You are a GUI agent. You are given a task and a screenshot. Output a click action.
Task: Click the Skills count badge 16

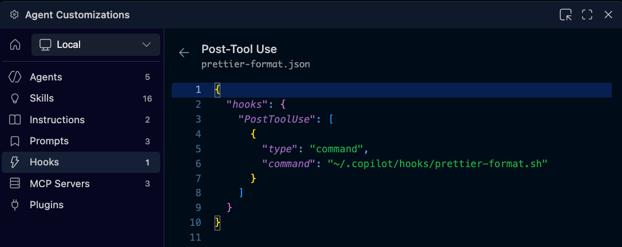click(148, 99)
